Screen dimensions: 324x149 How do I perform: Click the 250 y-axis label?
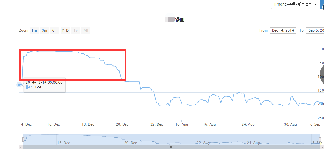[x=321, y=118]
